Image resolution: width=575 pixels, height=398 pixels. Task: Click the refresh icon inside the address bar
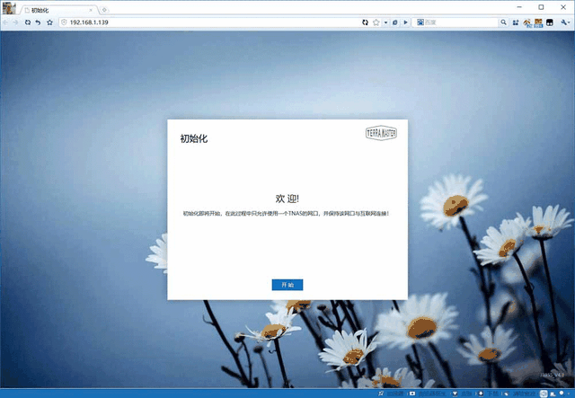[365, 22]
